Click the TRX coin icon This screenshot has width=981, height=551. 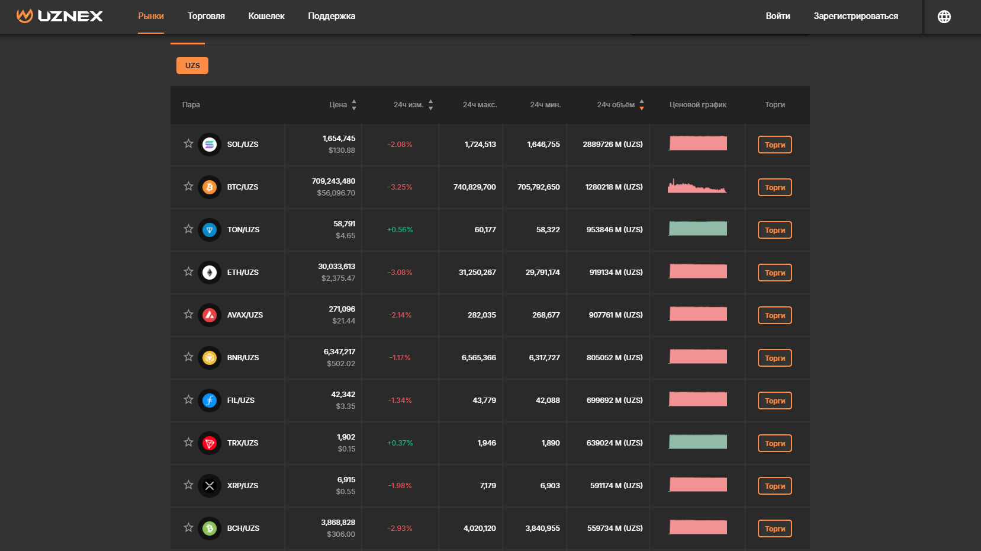point(210,443)
